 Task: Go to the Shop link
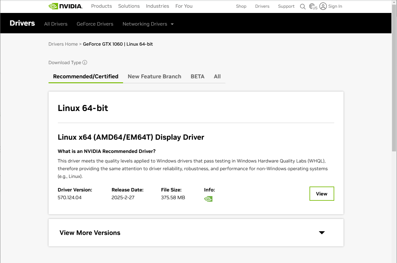[241, 6]
